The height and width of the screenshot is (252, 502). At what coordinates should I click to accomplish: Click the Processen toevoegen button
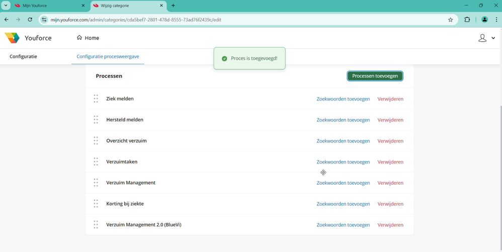coord(375,76)
